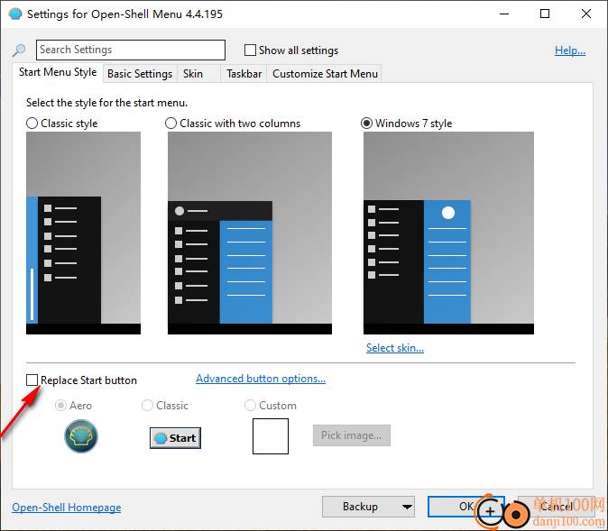Click the Cancel button

(557, 507)
